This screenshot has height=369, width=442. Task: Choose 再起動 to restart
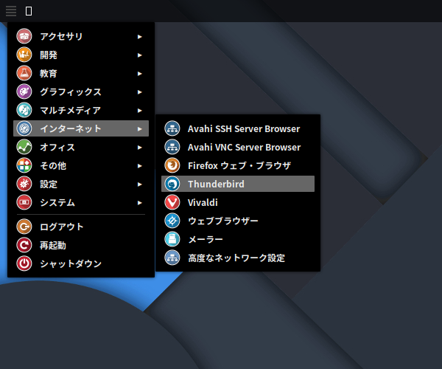pyautogui.click(x=81, y=245)
